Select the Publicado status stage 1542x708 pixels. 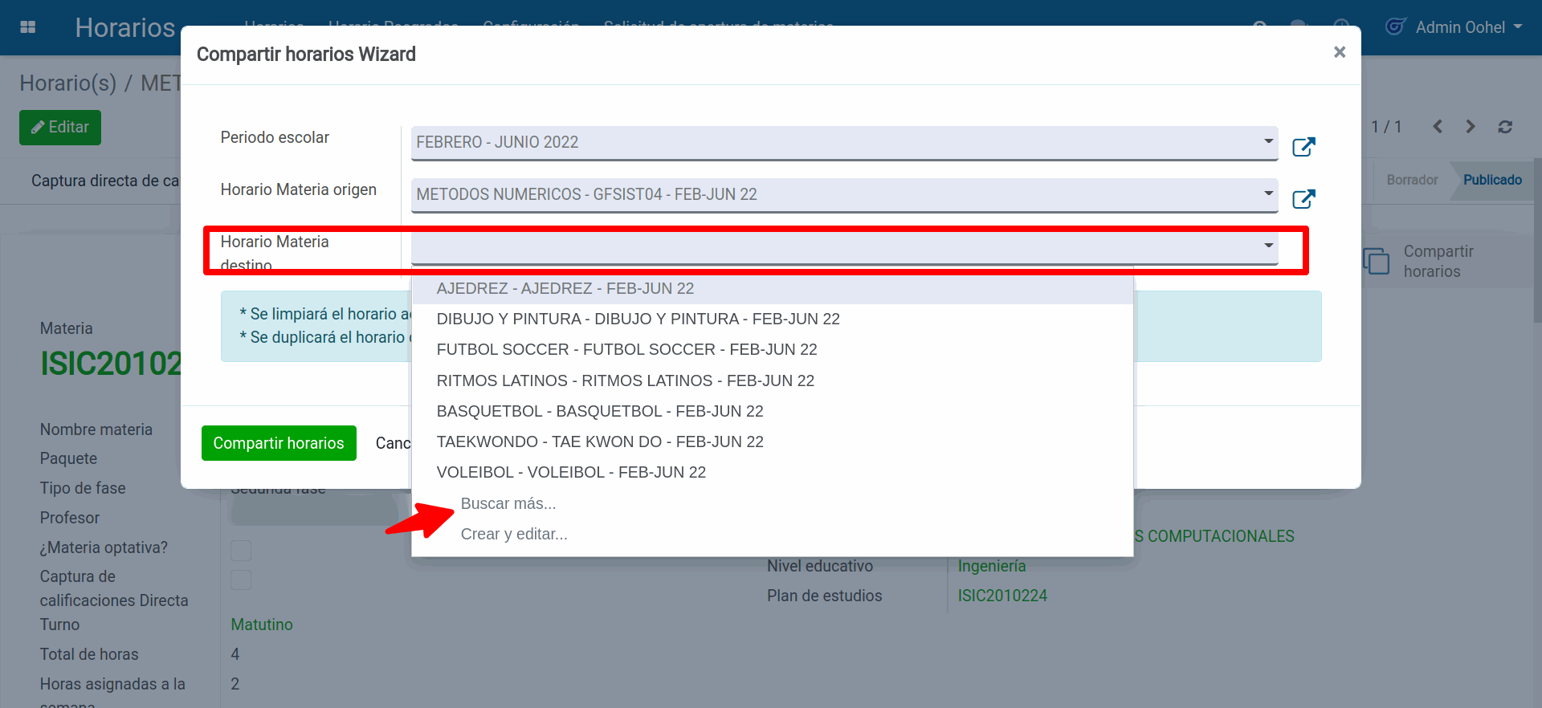1491,180
